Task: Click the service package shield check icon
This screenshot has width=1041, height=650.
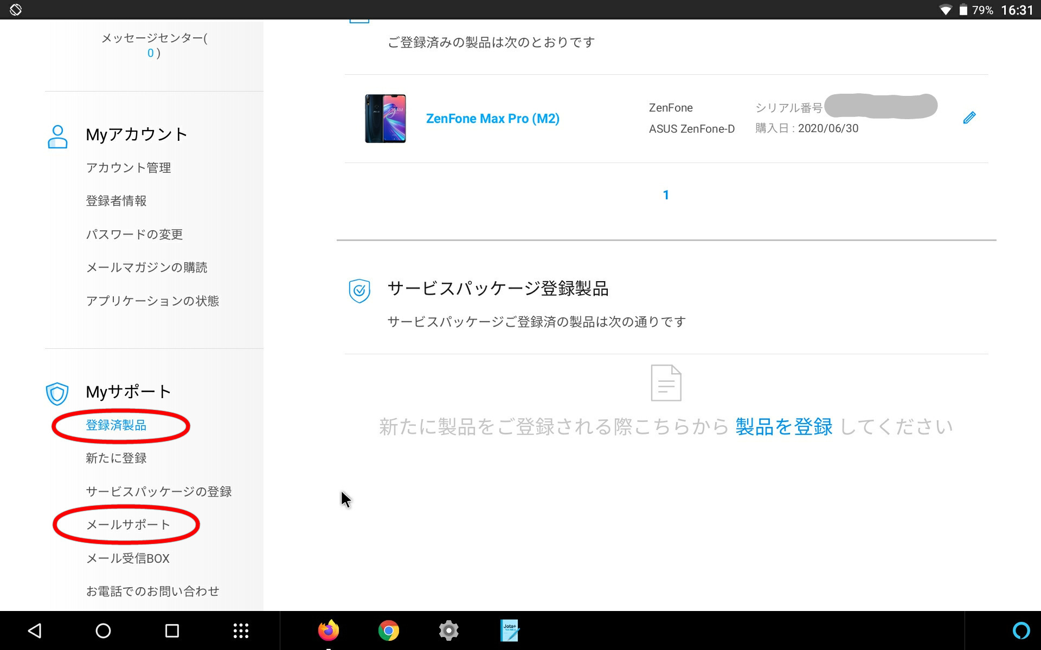Action: 359,291
